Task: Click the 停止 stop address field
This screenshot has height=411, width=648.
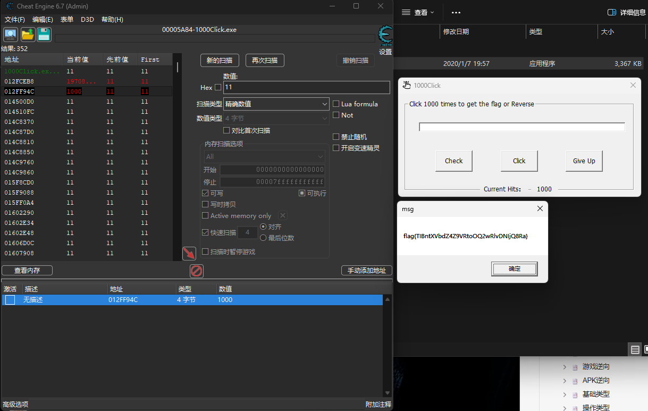Action: [x=272, y=182]
